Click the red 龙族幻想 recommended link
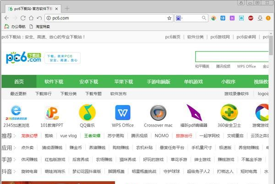Image resolution: width=275 pixels, height=184 pixels. 29,136
